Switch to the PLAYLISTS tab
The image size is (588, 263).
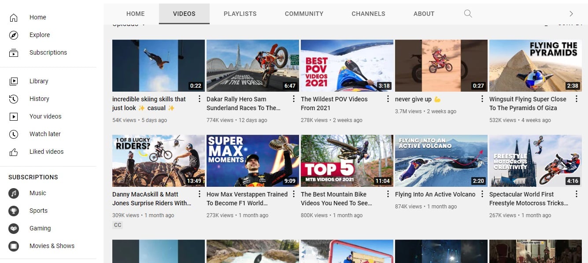click(240, 14)
